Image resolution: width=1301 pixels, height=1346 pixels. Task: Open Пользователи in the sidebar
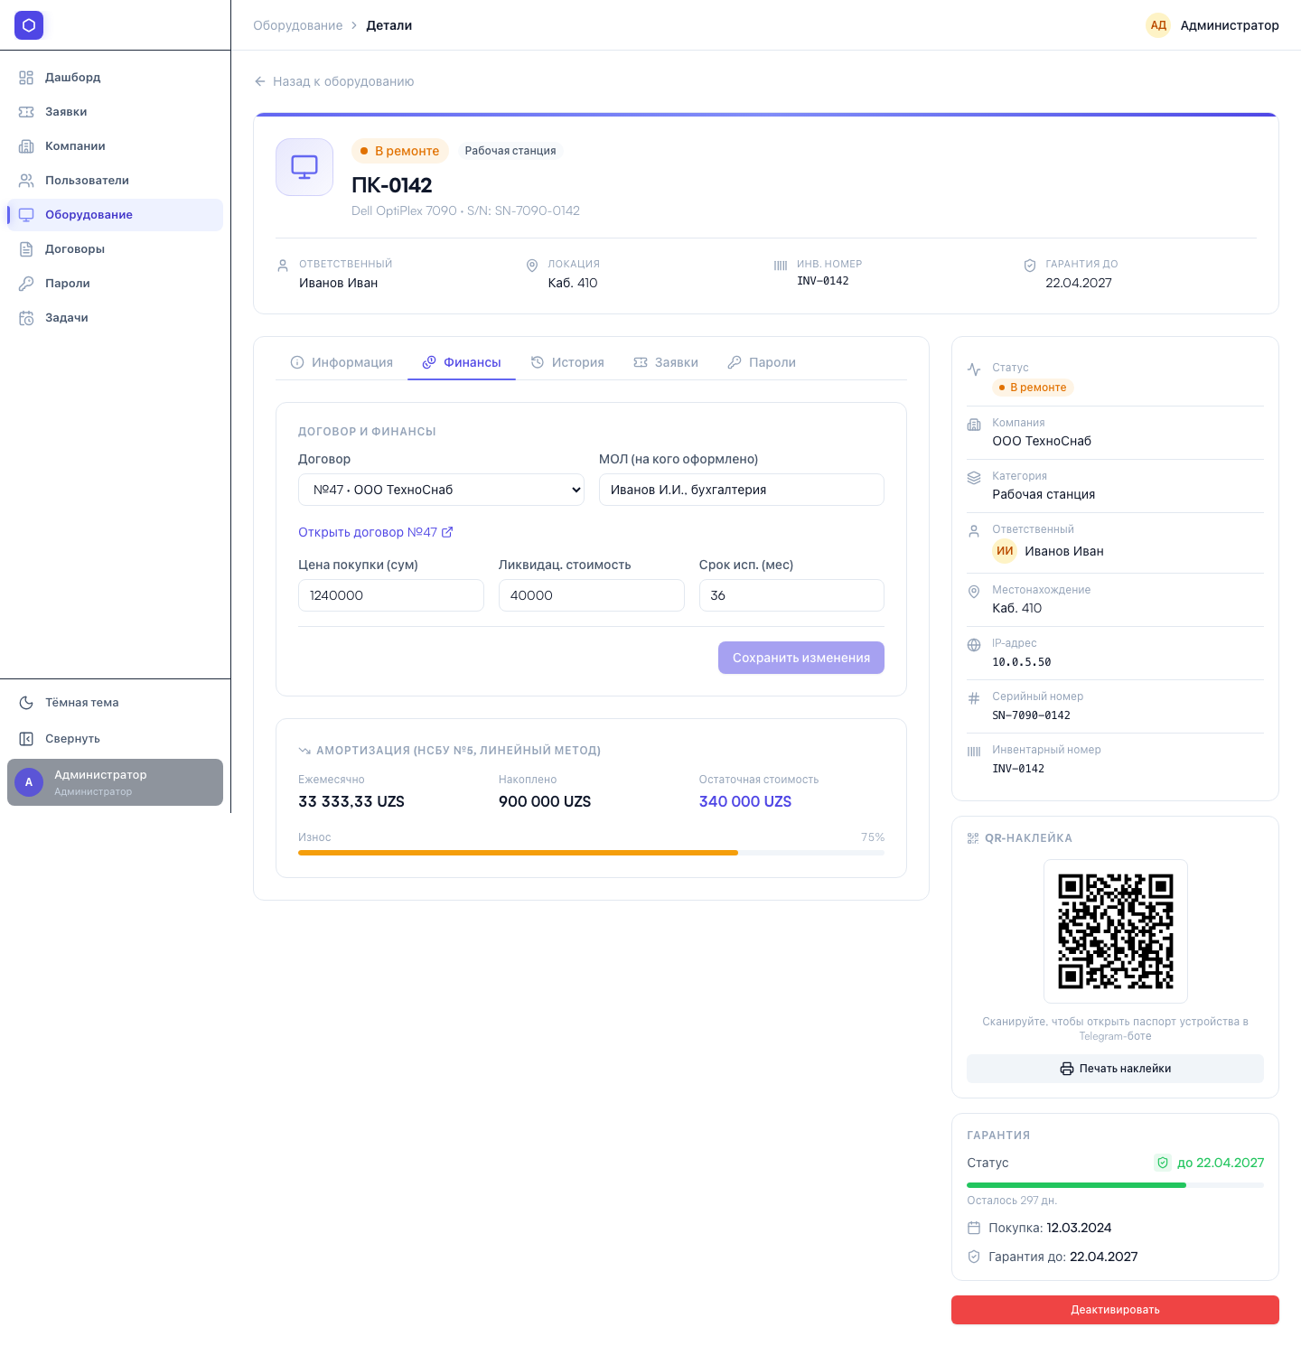click(x=115, y=181)
